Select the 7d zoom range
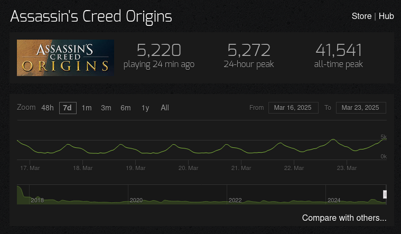This screenshot has height=234, width=401. point(68,108)
